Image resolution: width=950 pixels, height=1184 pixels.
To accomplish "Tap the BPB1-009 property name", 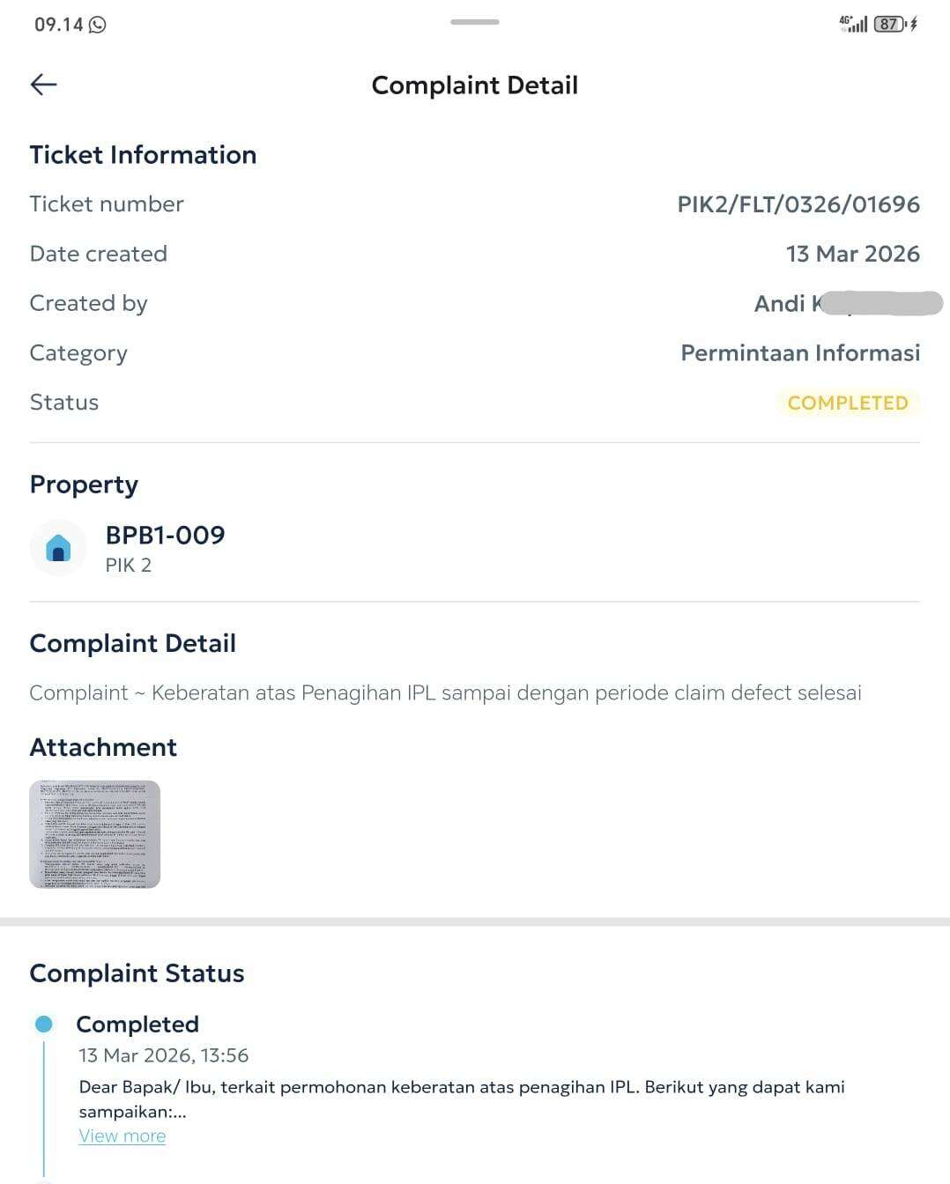I will (165, 535).
